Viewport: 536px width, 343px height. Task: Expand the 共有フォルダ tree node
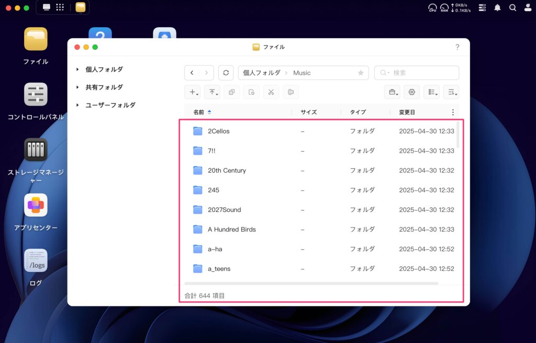pos(78,87)
